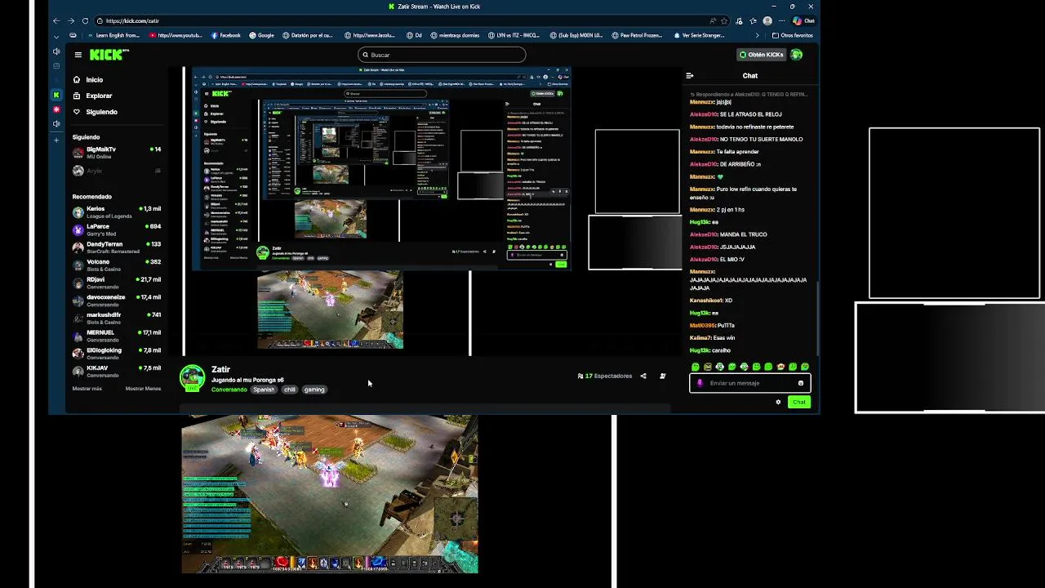Click davooxeneize channel row
Viewport: 1045px width, 588px height.
pos(117,301)
